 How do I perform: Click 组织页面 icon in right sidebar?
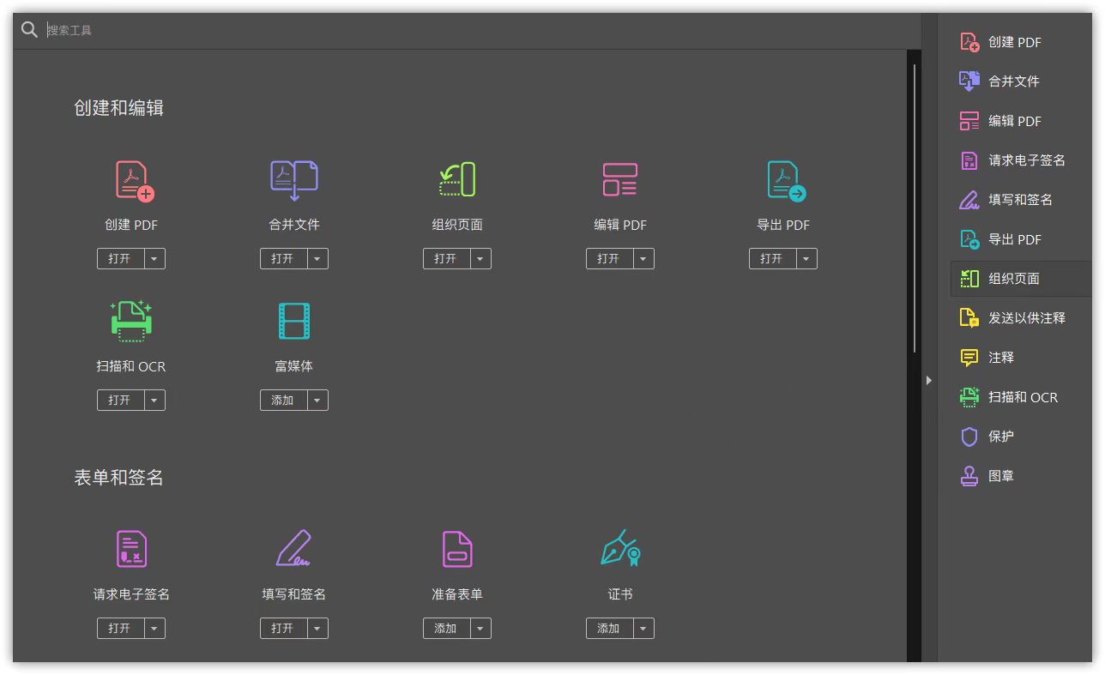tap(969, 279)
